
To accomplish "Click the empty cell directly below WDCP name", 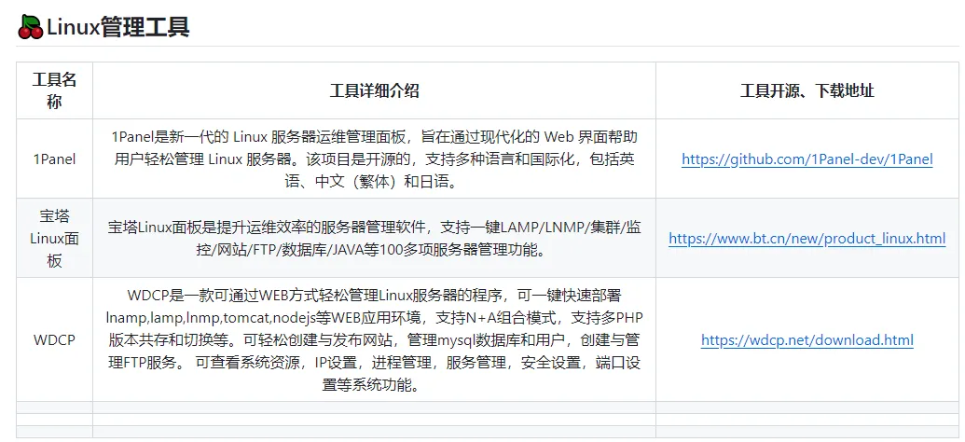I will pyautogui.click(x=54, y=407).
